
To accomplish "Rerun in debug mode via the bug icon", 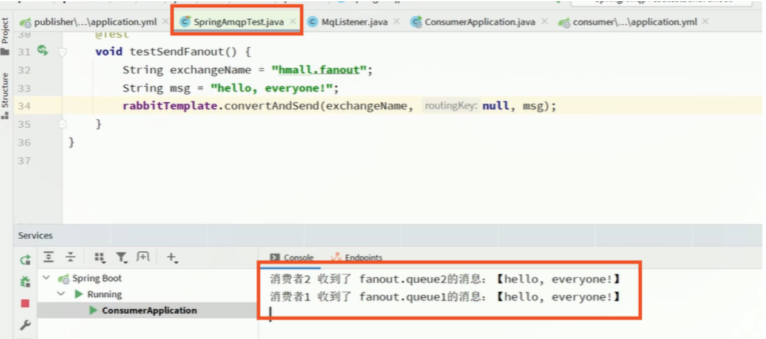I will tap(25, 281).
